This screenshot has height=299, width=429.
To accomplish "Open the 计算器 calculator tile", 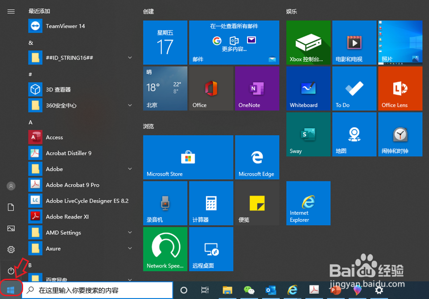I will tap(211, 203).
